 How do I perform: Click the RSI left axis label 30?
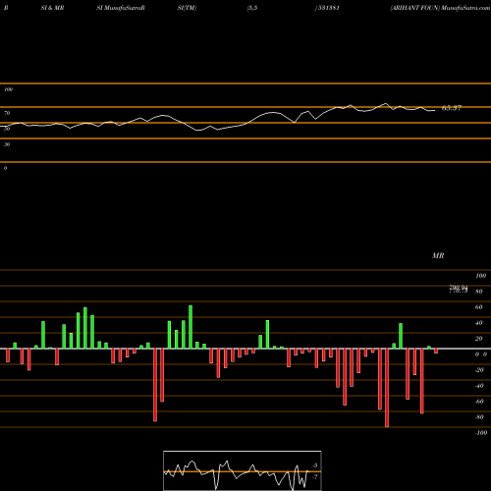pyautogui.click(x=7, y=144)
